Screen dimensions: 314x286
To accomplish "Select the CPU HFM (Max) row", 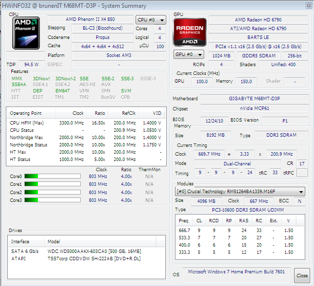I will [86, 123].
